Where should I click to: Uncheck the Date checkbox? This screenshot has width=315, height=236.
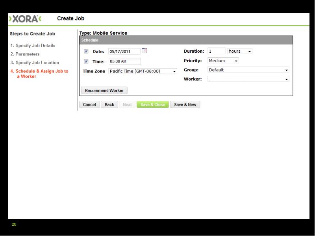[86, 51]
